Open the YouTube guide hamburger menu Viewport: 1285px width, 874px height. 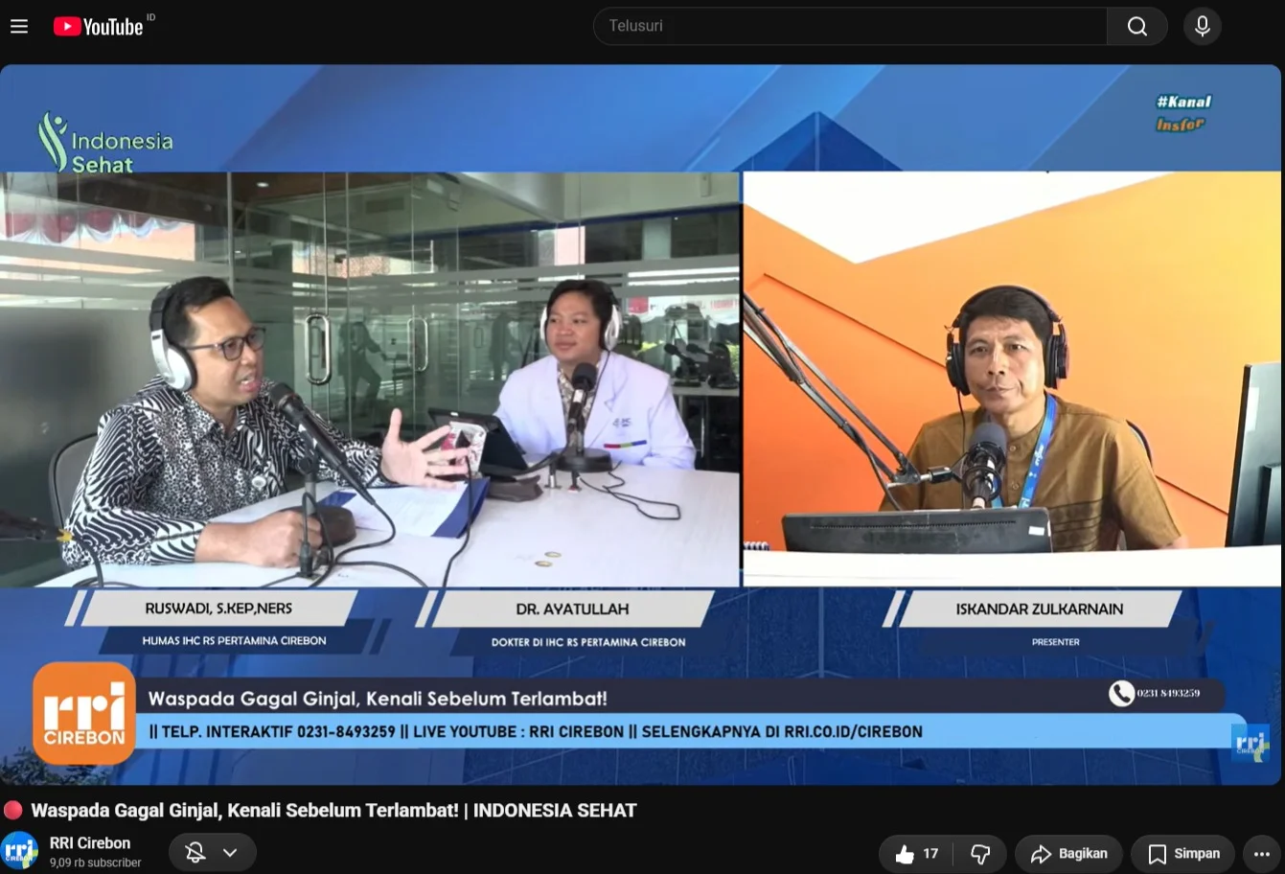(19, 26)
